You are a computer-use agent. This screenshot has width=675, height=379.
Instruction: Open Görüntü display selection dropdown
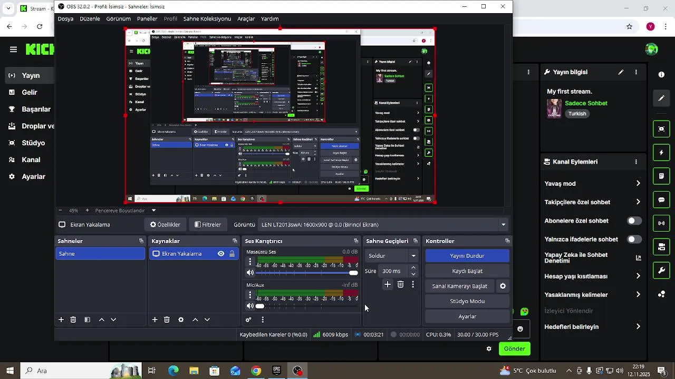pos(384,224)
